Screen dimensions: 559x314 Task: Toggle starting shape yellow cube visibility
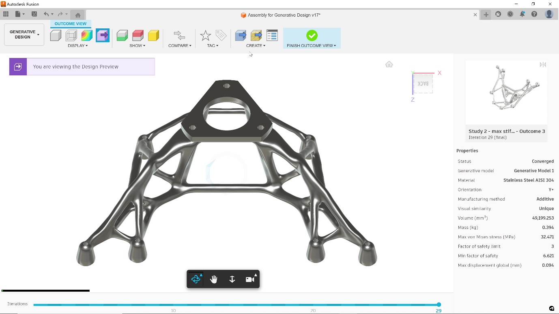pyautogui.click(x=153, y=36)
